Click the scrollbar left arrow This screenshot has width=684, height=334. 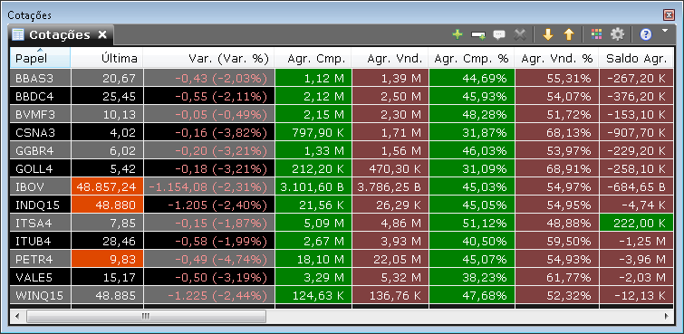click(x=18, y=316)
